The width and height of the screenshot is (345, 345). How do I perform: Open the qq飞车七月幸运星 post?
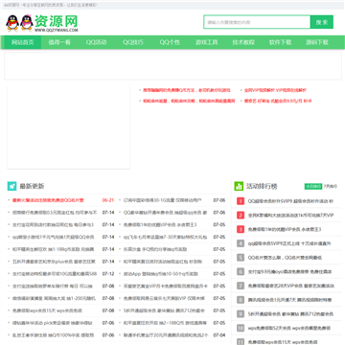tap(165, 237)
